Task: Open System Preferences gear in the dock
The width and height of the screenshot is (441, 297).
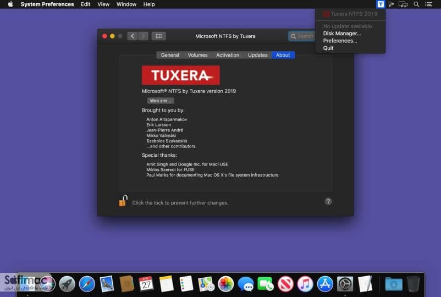Action: pyautogui.click(x=345, y=284)
